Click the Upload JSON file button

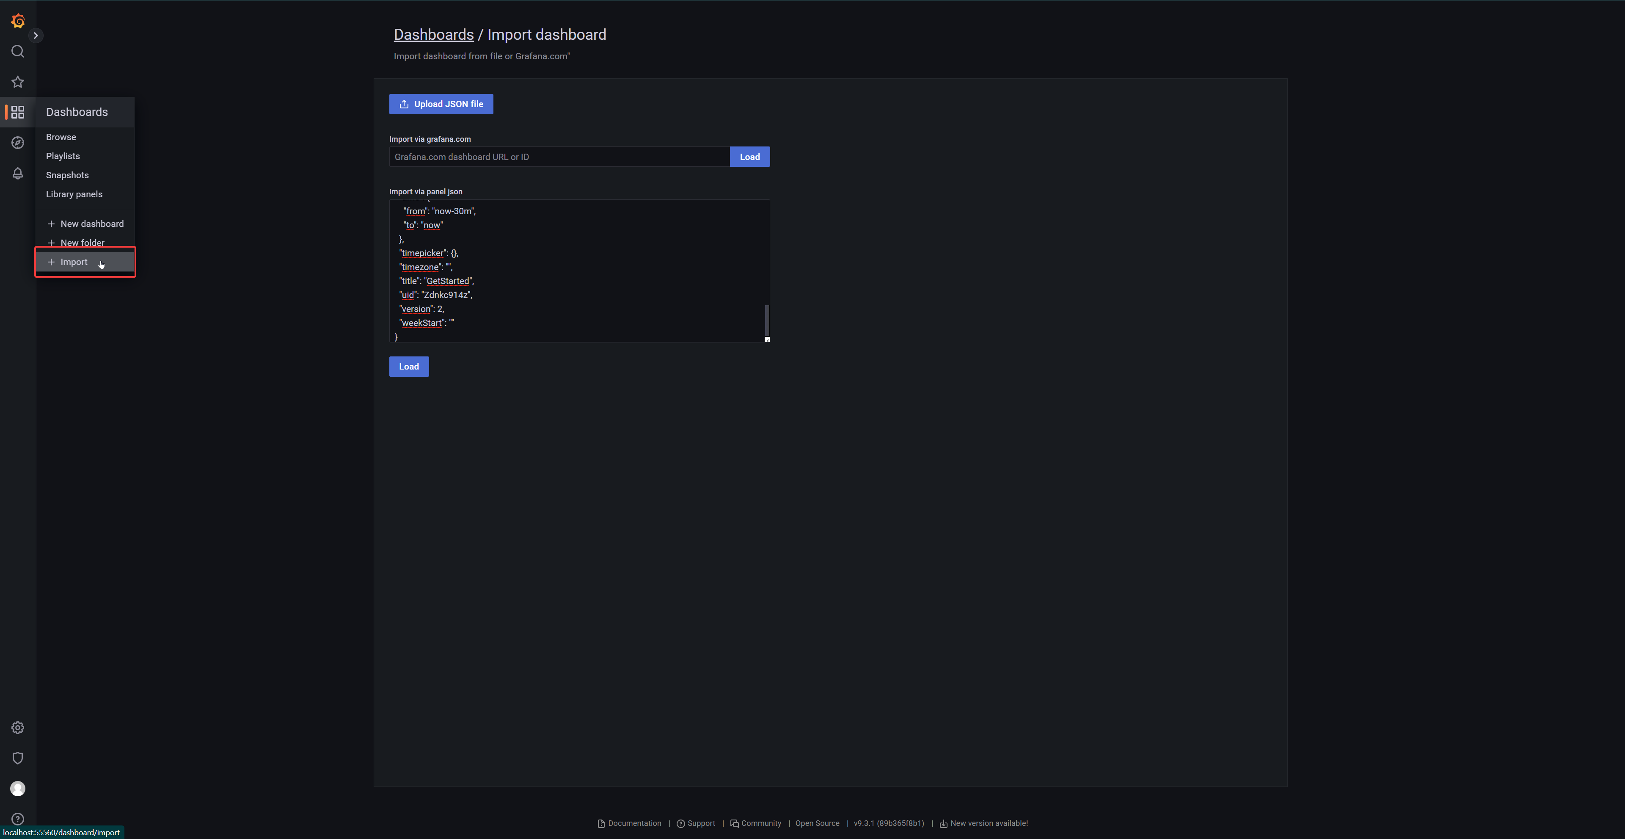[x=441, y=104]
